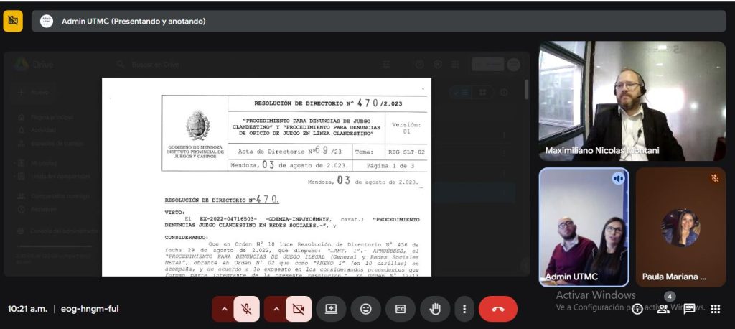The image size is (735, 329).
Task: Click the present screen icon
Action: click(x=331, y=309)
